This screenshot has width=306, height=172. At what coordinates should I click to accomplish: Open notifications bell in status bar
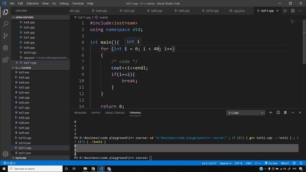click(x=301, y=163)
